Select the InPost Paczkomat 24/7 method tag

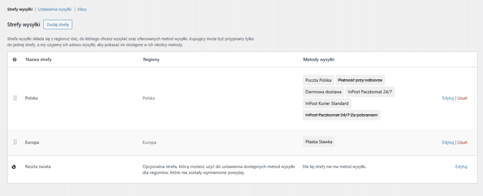click(369, 92)
